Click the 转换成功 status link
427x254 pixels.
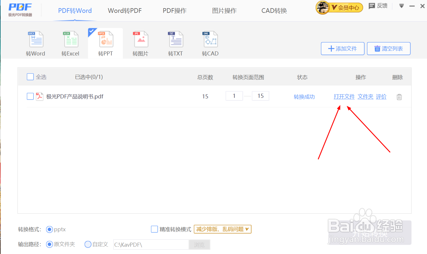point(304,97)
